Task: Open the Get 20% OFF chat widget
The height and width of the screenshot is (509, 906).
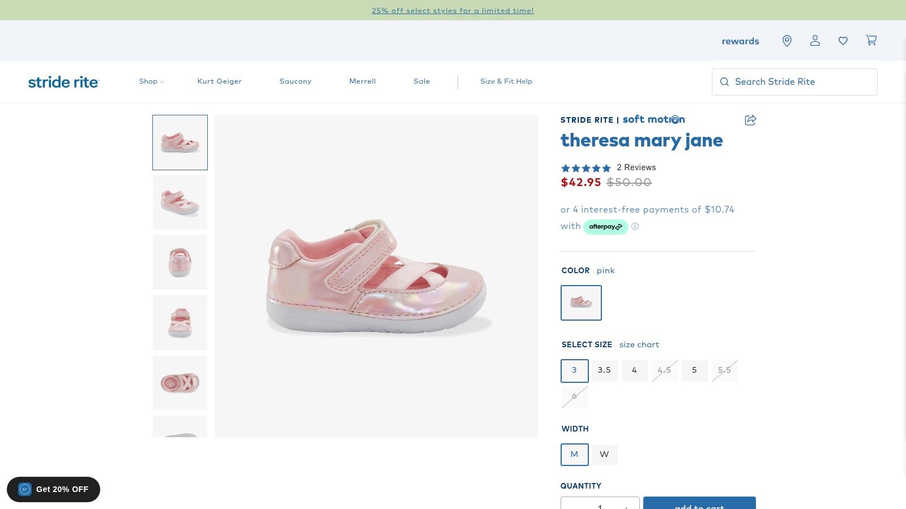Action: [54, 489]
